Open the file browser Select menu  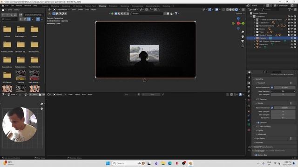tap(17, 10)
